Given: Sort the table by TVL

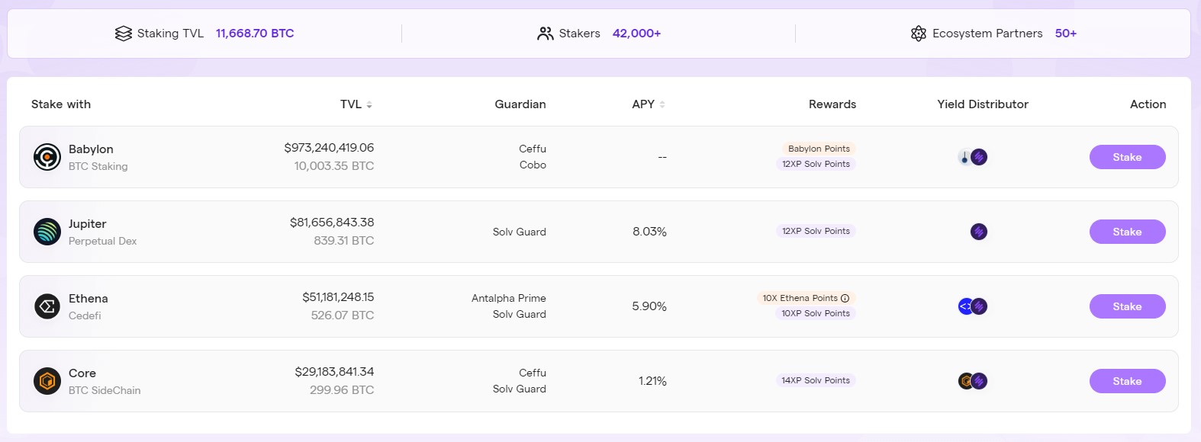Looking at the screenshot, I should click(369, 104).
